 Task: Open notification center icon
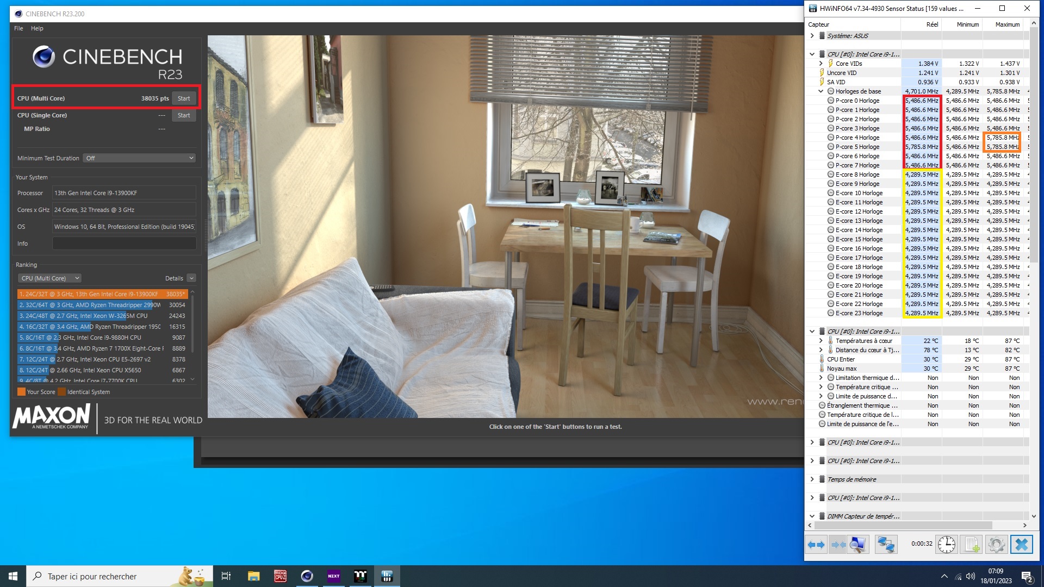point(1027,577)
